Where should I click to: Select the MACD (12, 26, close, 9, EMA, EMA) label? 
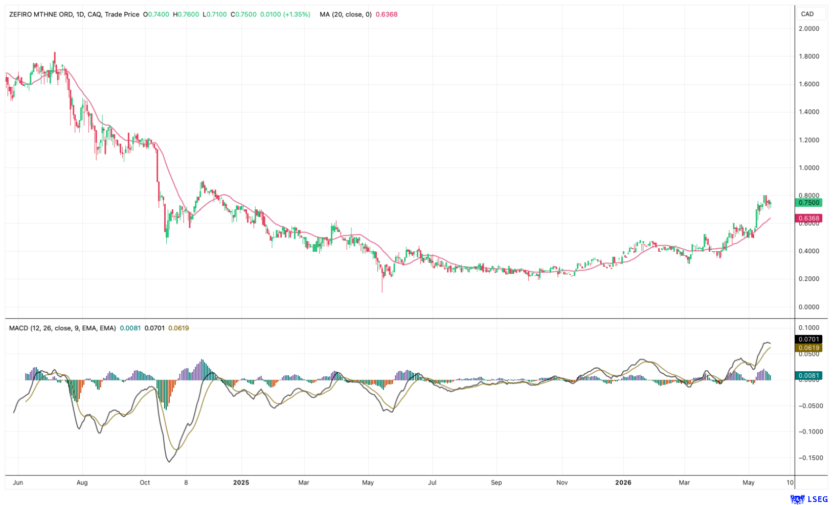click(x=62, y=328)
